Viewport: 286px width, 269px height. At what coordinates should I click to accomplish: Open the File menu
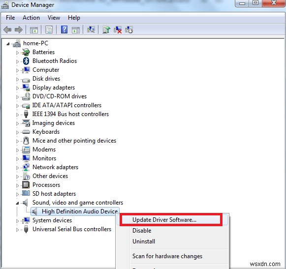(10, 18)
